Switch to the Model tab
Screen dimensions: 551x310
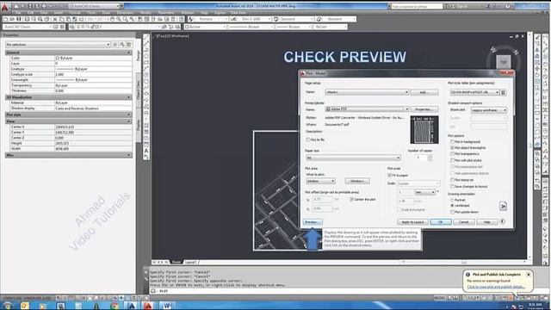[176, 262]
